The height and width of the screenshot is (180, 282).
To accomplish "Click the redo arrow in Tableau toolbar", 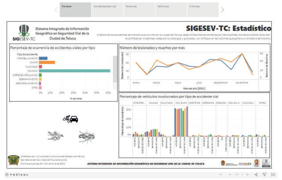I will [x=229, y=175].
